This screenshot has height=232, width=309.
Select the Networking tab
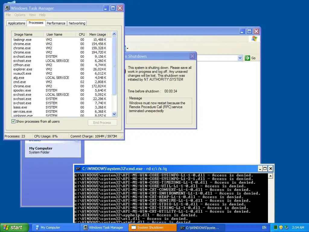pos(77,23)
